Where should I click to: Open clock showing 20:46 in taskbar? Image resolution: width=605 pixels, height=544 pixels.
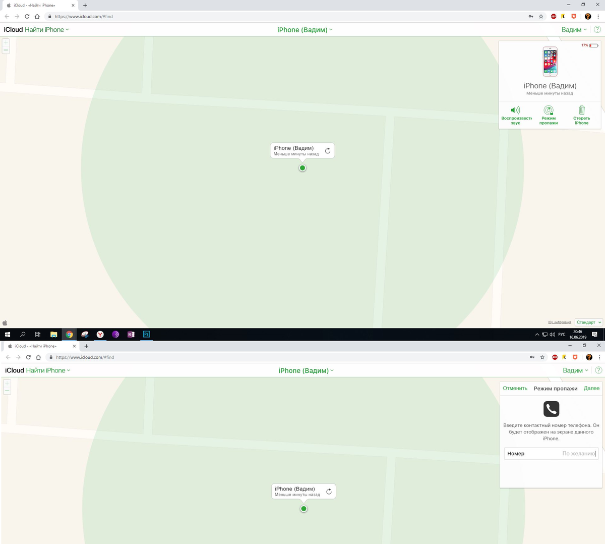tap(578, 334)
